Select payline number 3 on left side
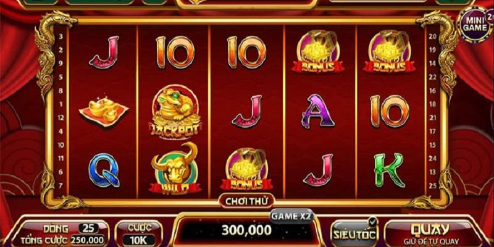 [x=61, y=36]
